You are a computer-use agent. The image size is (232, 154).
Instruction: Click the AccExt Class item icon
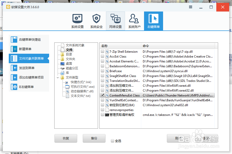107,56
